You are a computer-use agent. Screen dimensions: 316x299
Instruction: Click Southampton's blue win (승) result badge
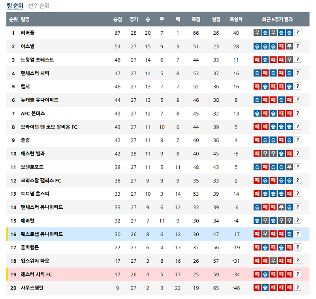[x=265, y=288]
